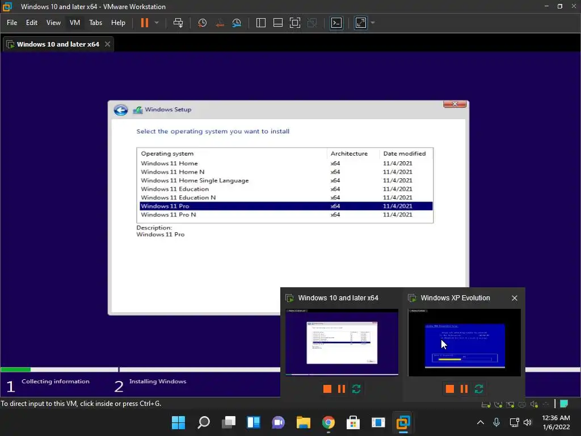
Task: Select Windows 11 Home in the list
Action: pyautogui.click(x=286, y=163)
